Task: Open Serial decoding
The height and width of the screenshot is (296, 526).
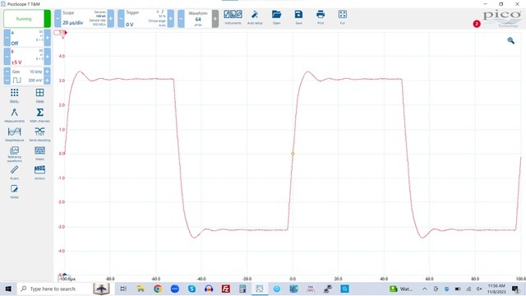Action: (x=39, y=134)
